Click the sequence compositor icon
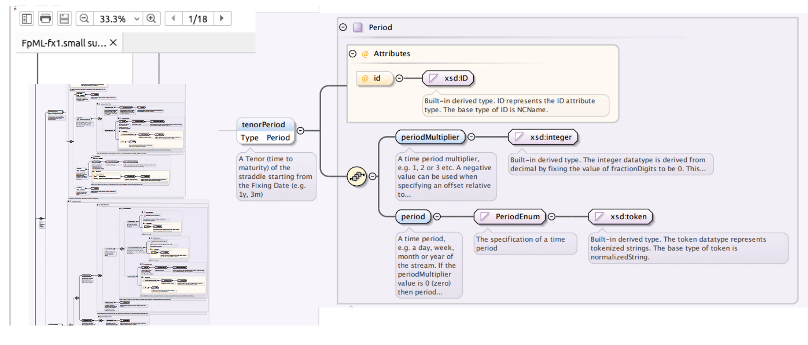The image size is (808, 345). click(x=357, y=176)
